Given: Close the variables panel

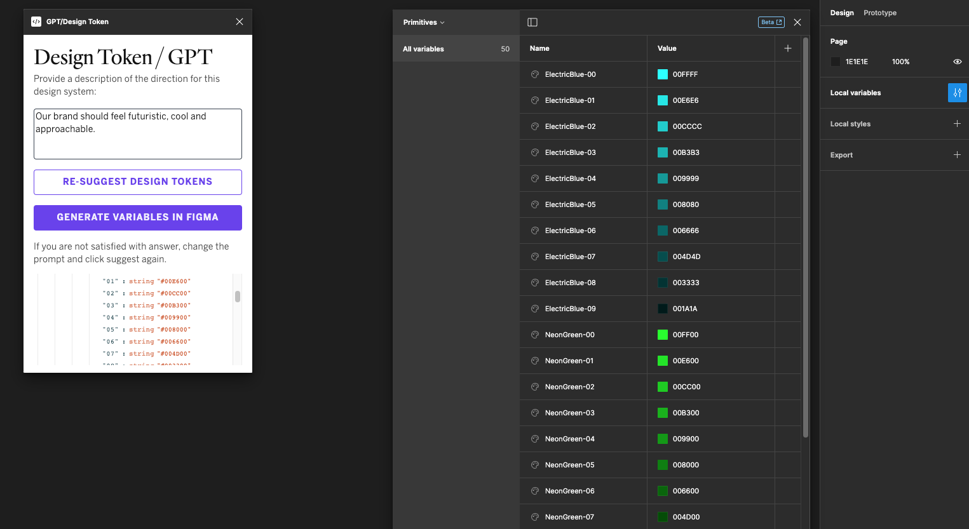Looking at the screenshot, I should pyautogui.click(x=797, y=22).
